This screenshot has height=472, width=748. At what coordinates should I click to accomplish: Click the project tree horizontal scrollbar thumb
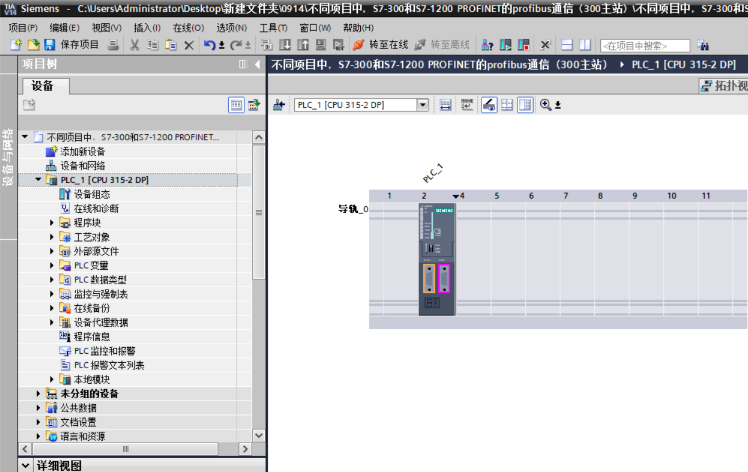[125, 449]
